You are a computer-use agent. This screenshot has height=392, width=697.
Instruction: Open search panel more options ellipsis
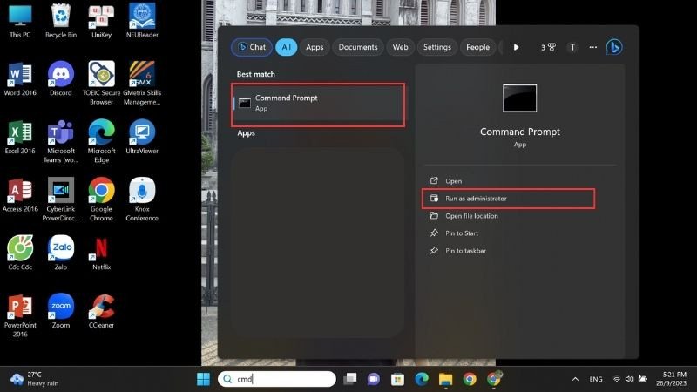click(x=593, y=47)
